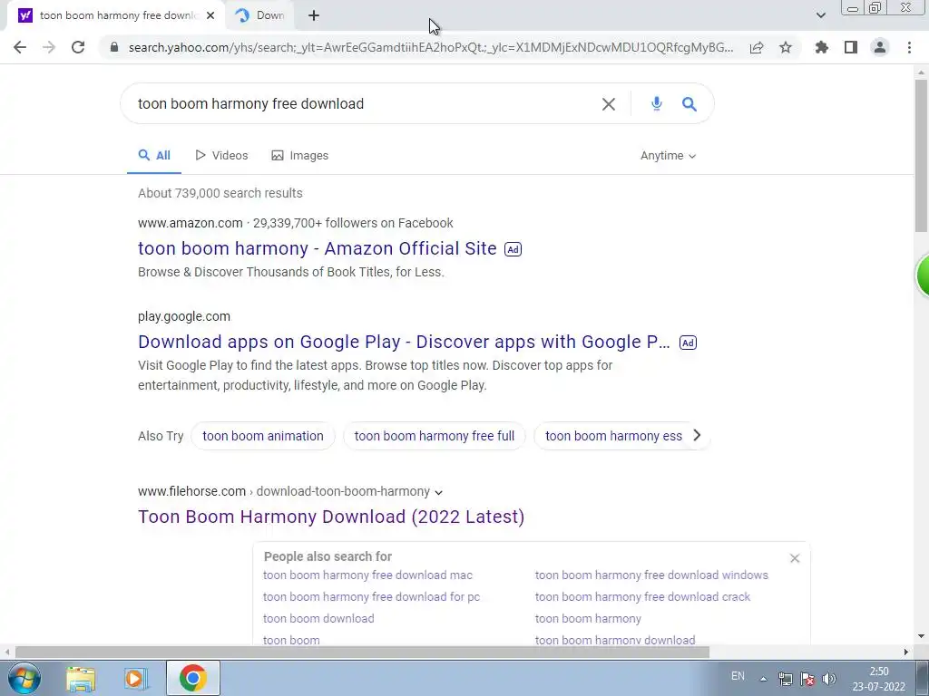
Task: Bookmark this page with the star icon
Action: click(786, 47)
